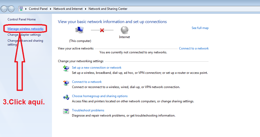Click the new connection setup icon

coord(66,69)
